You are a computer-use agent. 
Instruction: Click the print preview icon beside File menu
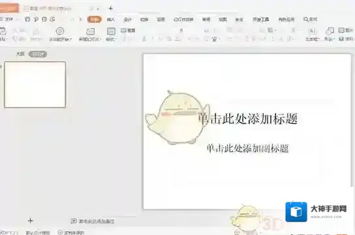52,19
